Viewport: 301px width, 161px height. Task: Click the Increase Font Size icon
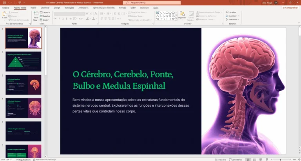click(87, 14)
